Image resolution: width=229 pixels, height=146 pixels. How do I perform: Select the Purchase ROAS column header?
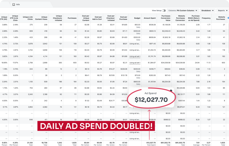pos(193,18)
